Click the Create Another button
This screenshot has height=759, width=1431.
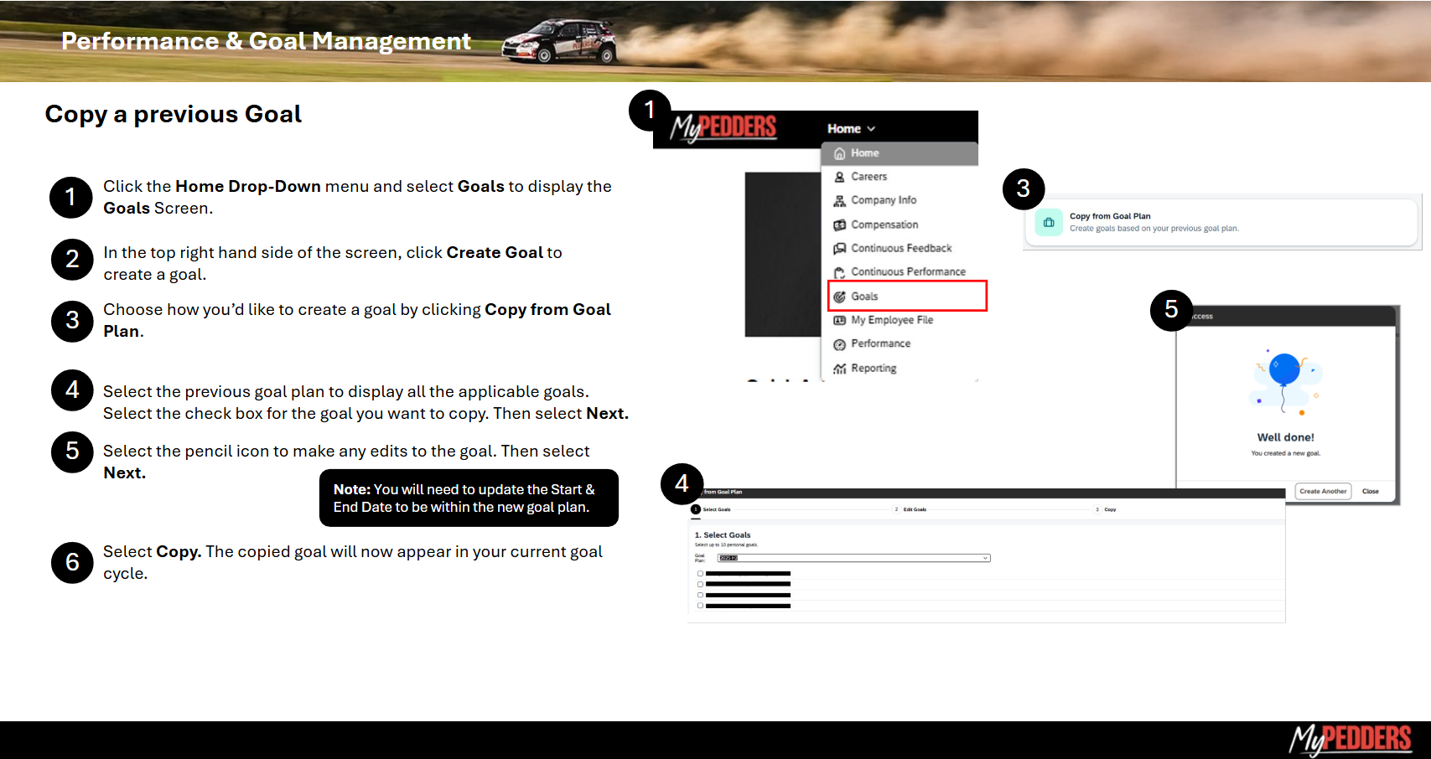(1323, 492)
